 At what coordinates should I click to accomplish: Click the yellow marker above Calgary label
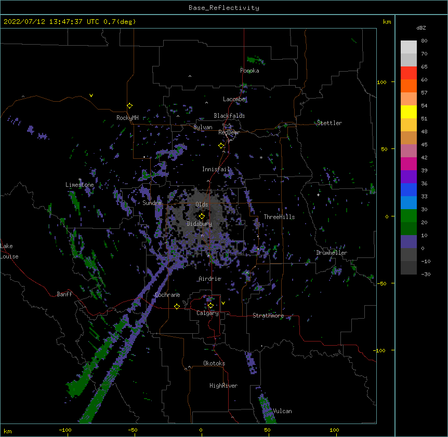(210, 306)
